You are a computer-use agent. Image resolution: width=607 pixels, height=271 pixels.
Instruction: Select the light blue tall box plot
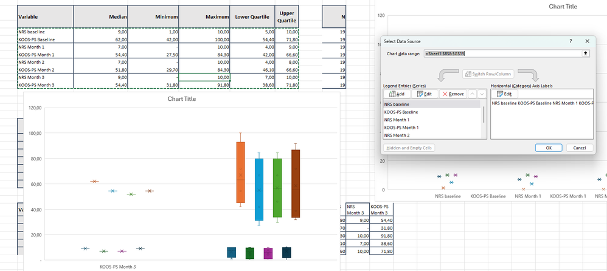pyautogui.click(x=259, y=190)
